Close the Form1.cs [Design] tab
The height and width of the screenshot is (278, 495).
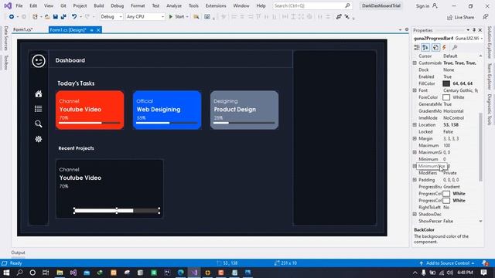tap(98, 30)
